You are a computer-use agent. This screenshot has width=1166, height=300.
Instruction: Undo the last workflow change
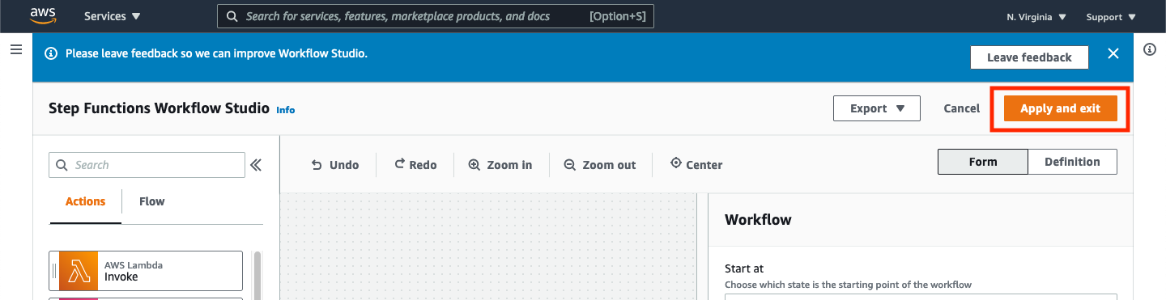[x=335, y=165]
